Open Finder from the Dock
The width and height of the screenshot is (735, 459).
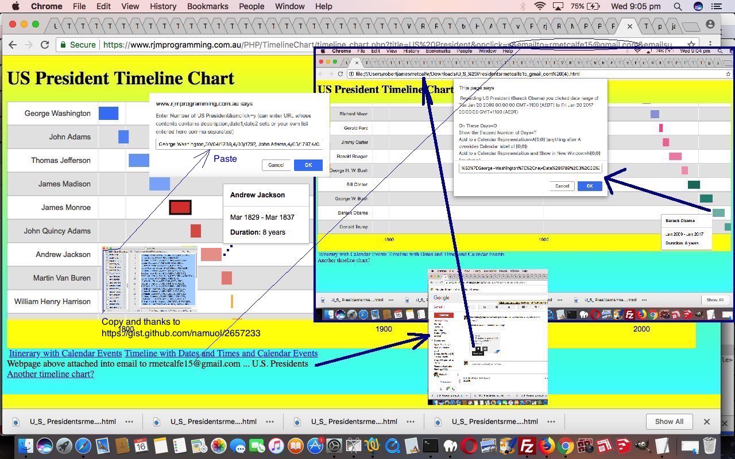pos(26,445)
